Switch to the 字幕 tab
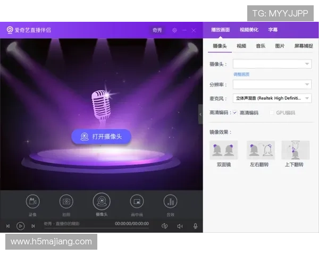This screenshot has height=255, width=319. click(273, 30)
